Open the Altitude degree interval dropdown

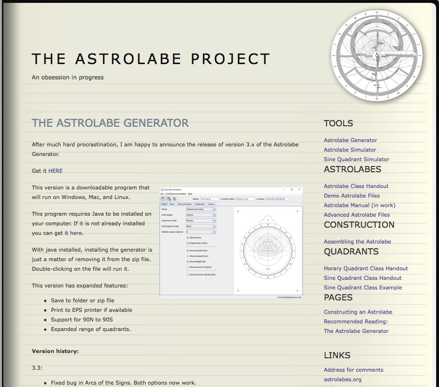coord(214,232)
